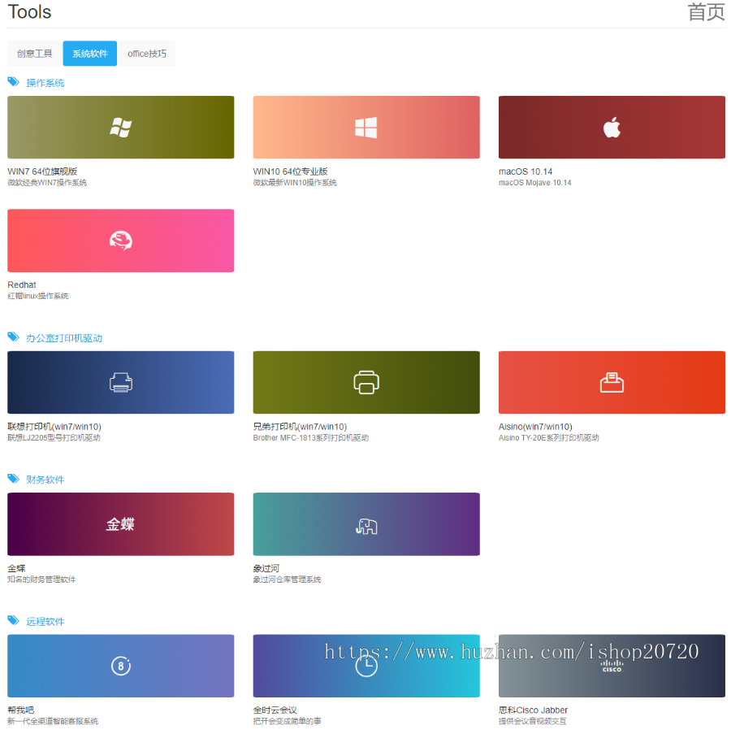
Task: Click description 红帽linux操作系统
Action: click(x=38, y=296)
